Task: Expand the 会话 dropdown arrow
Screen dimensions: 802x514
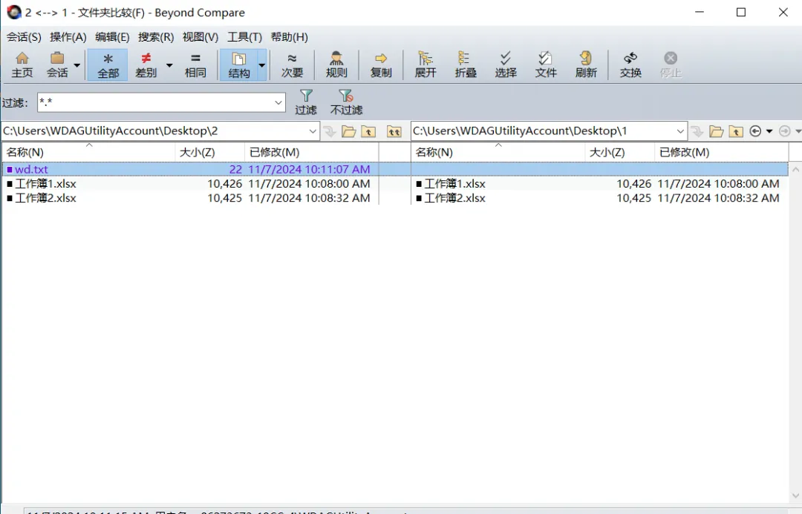Action: click(76, 65)
